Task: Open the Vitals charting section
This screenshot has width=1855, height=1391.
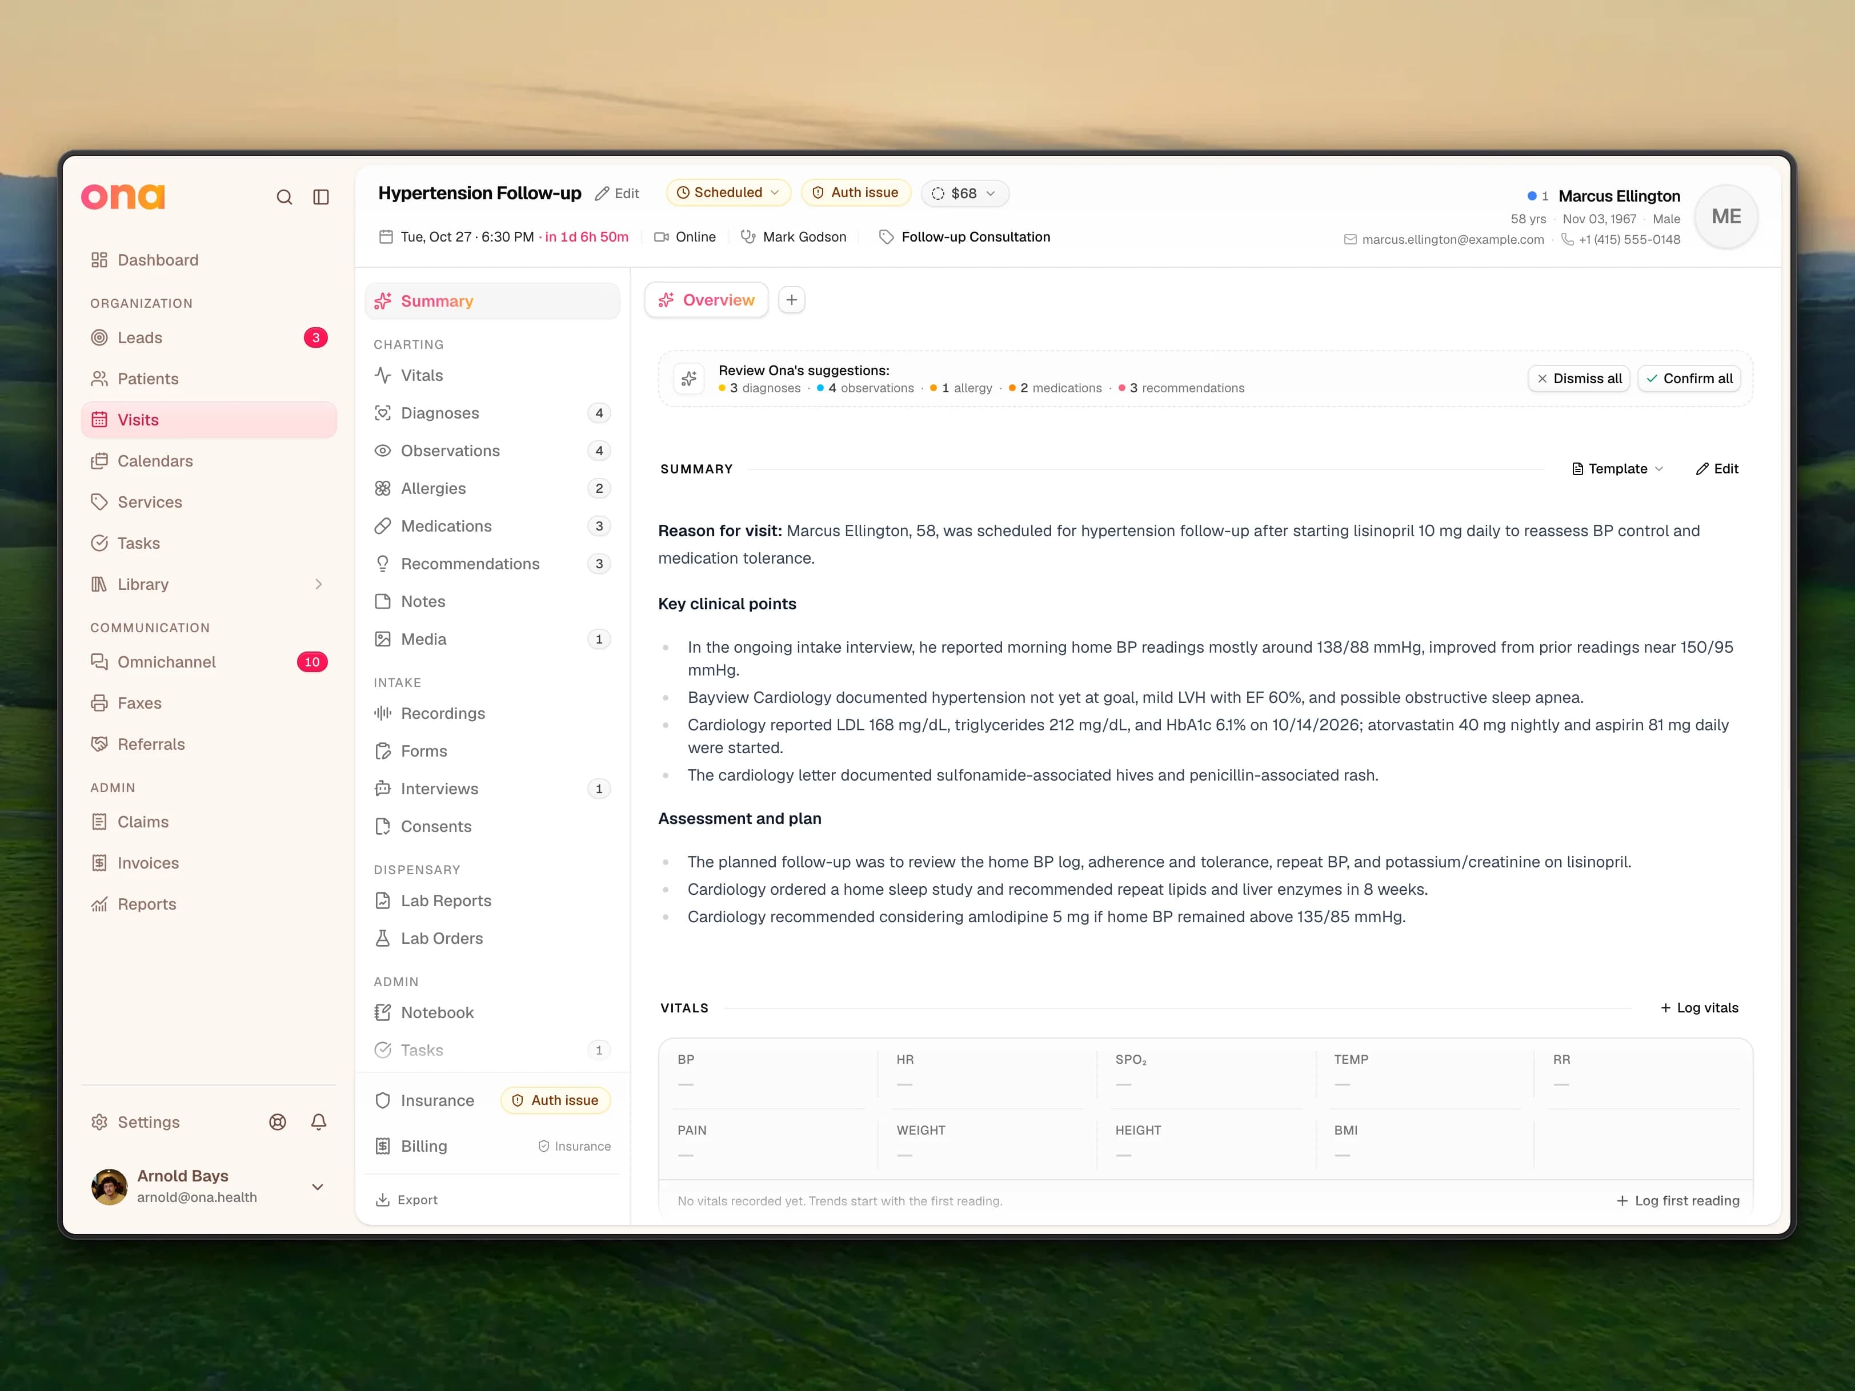Action: tap(492, 375)
